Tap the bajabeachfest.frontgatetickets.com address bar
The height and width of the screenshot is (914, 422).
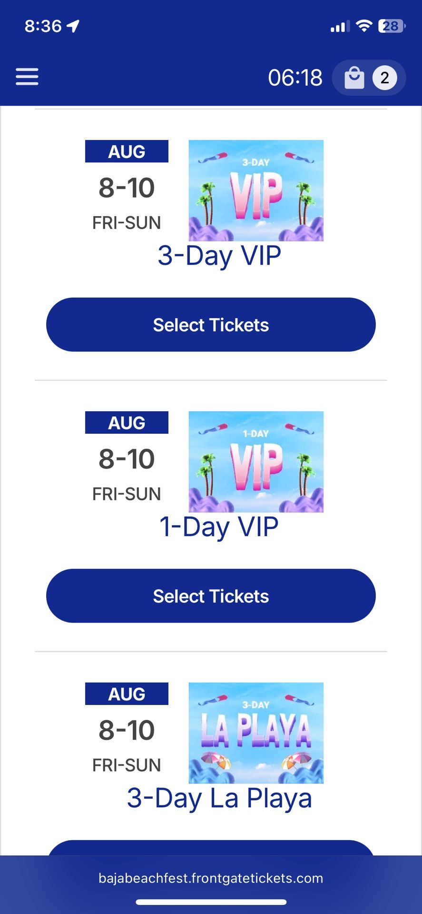pos(211,878)
